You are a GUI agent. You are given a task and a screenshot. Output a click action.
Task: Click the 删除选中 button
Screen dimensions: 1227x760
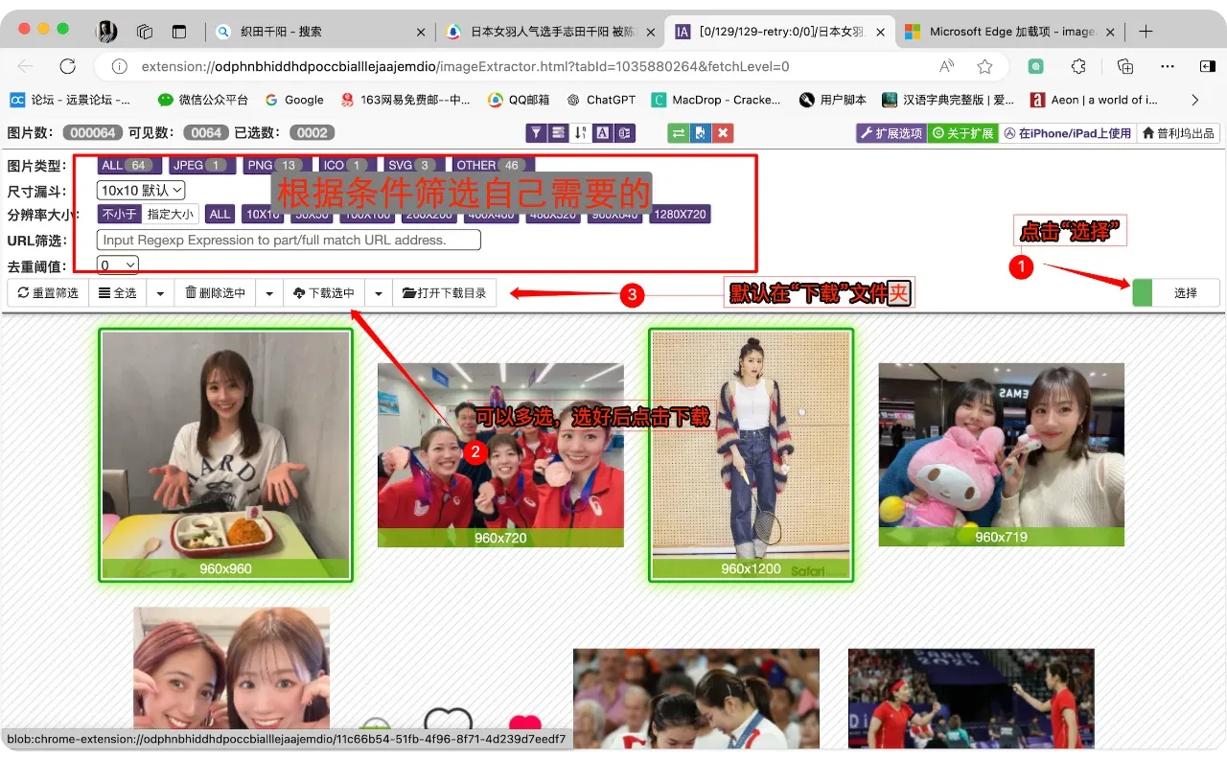215,292
